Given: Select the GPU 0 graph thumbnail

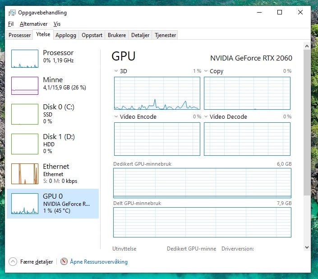Looking at the screenshot, I should [25, 204].
